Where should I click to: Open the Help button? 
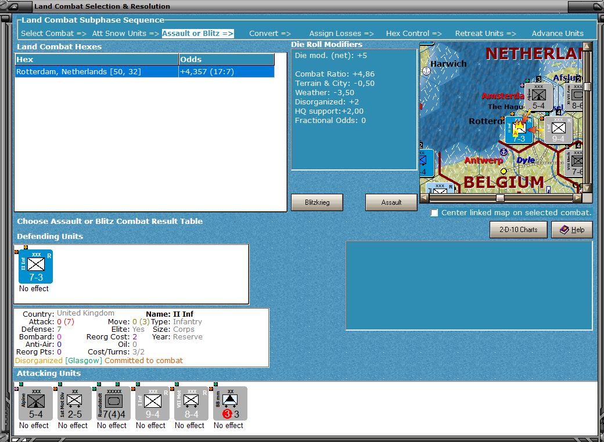pos(571,230)
